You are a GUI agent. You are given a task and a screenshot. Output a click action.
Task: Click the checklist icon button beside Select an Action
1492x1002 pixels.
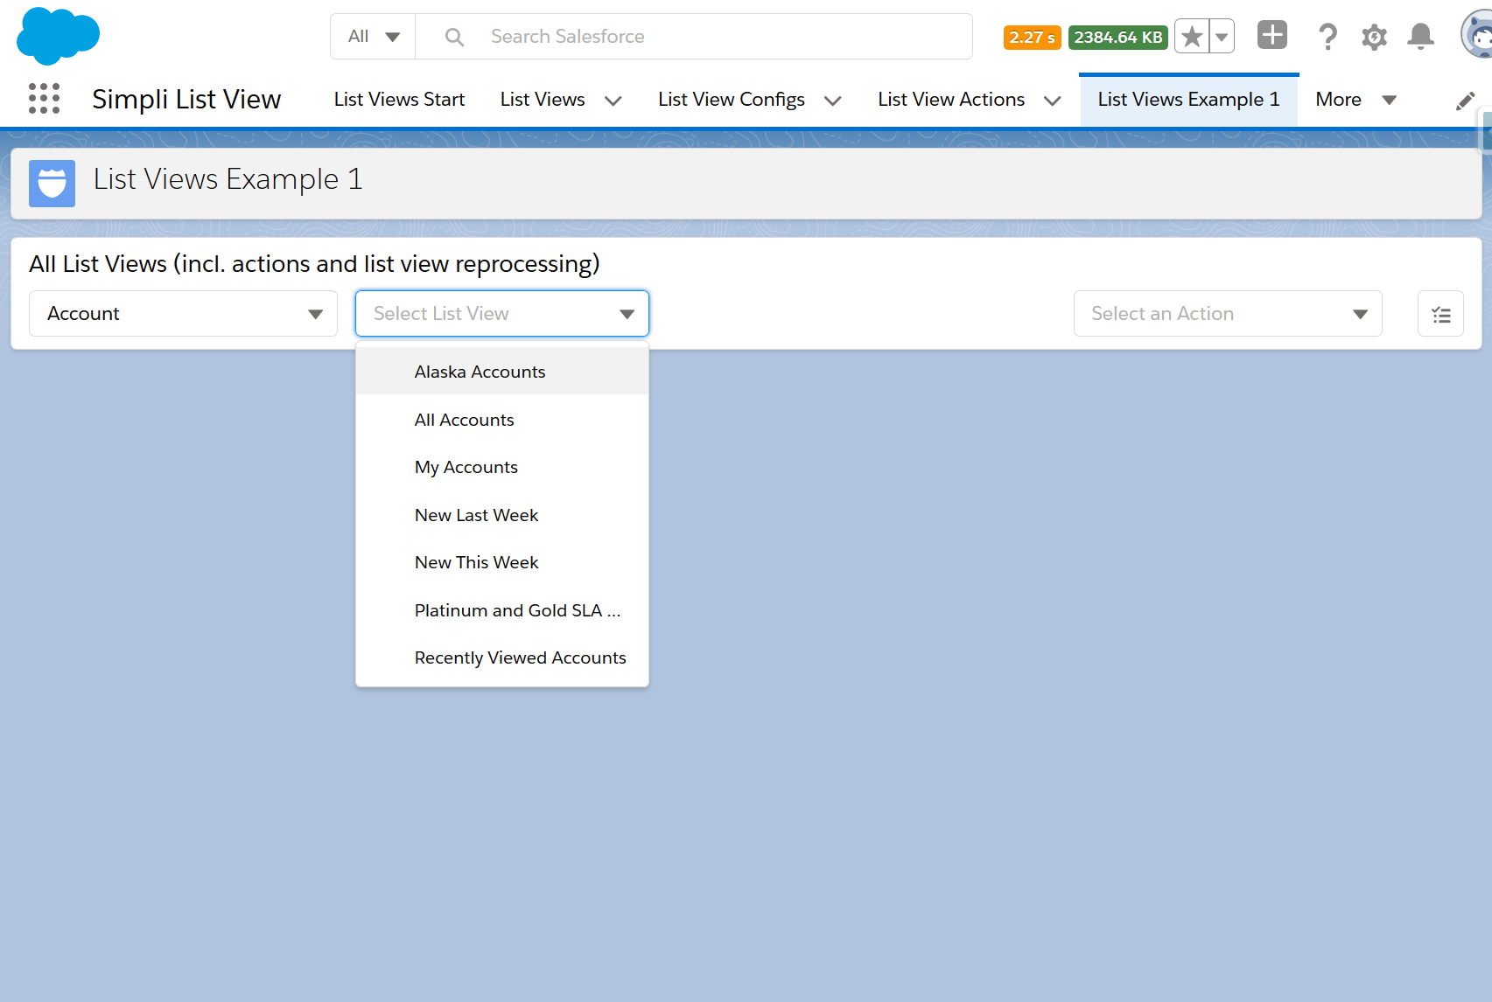pyautogui.click(x=1440, y=314)
